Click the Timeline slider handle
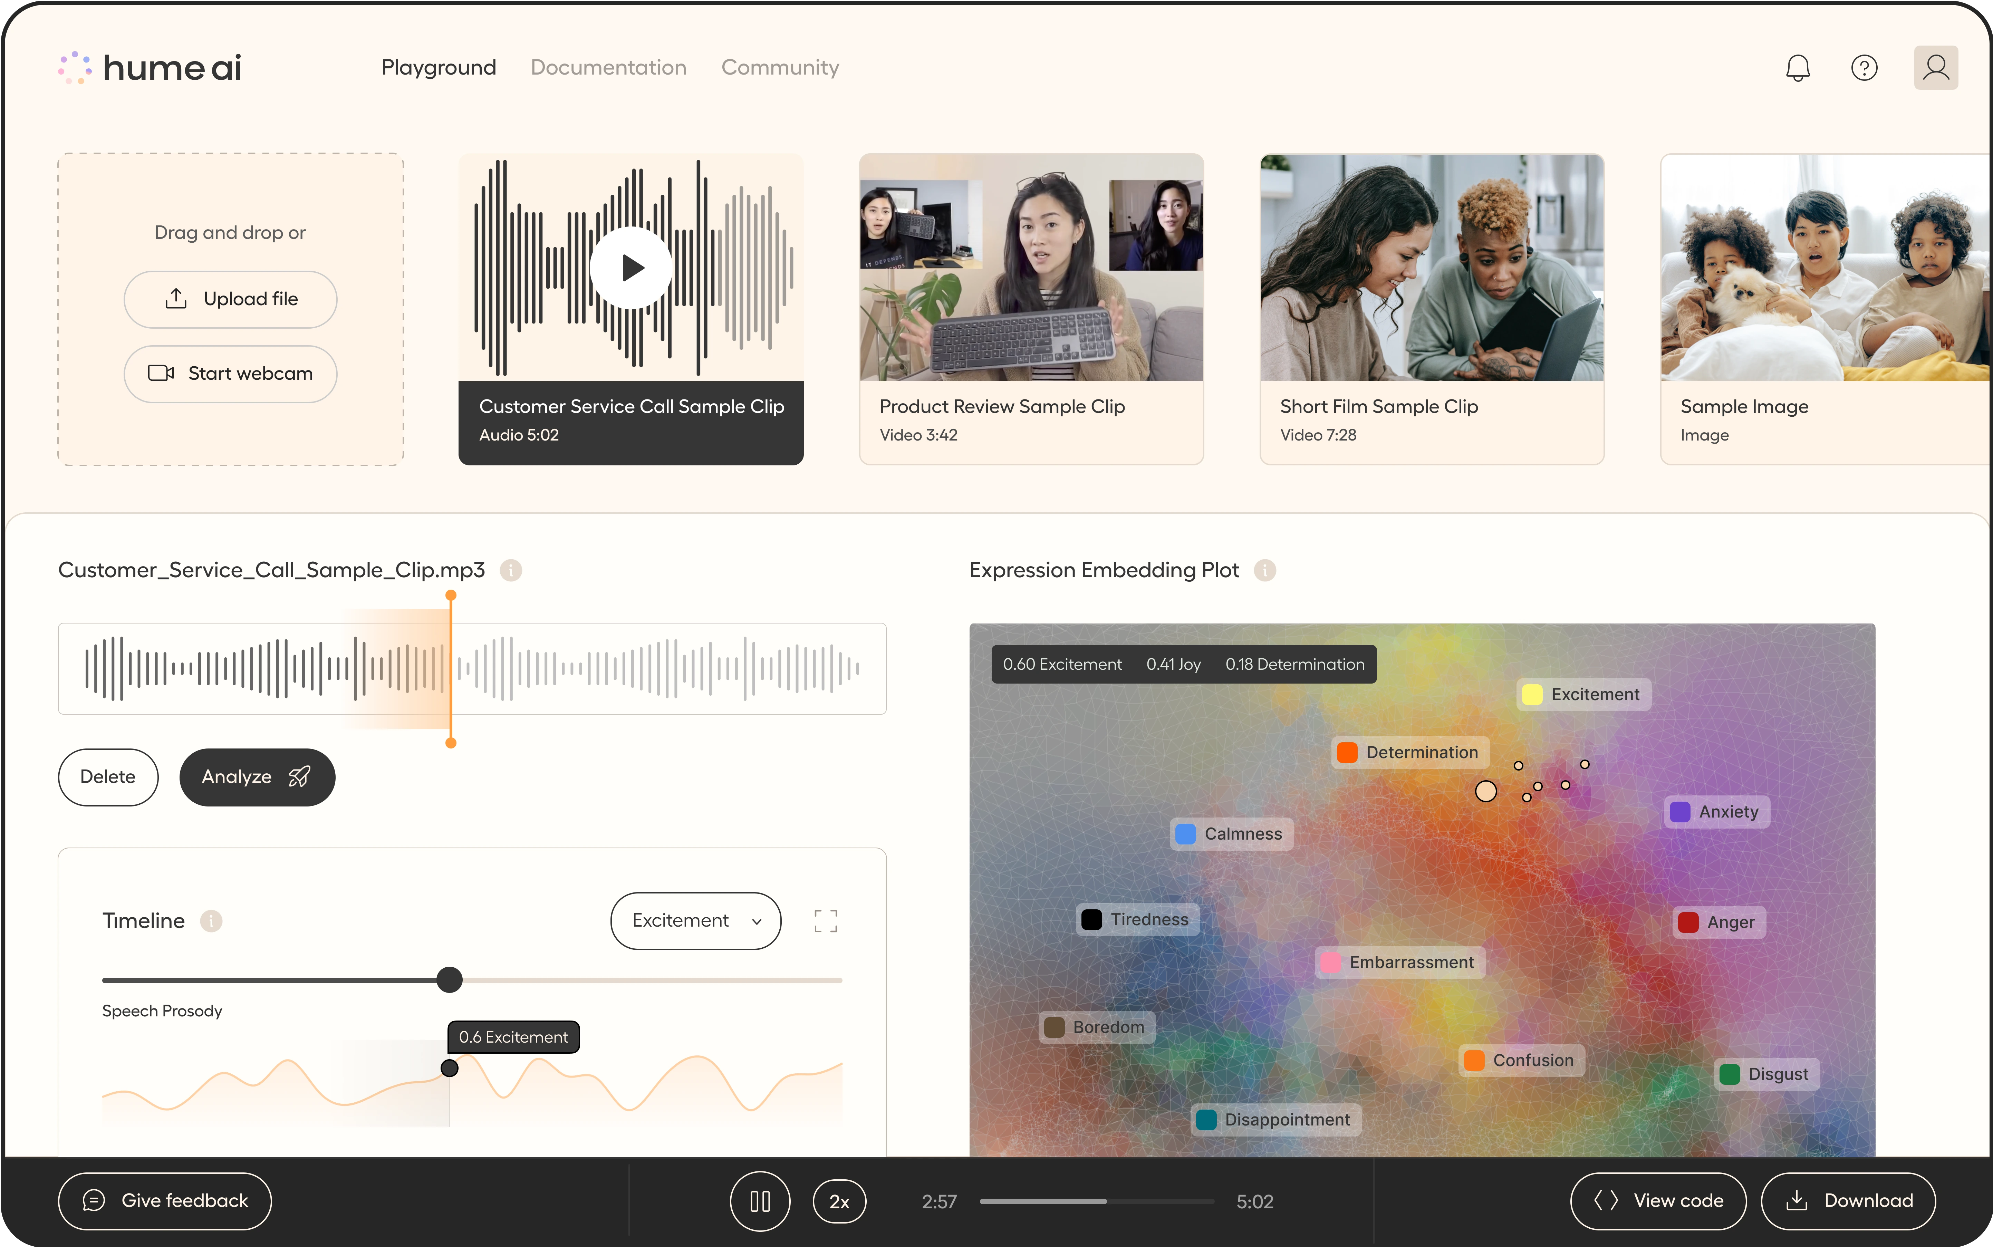Screen dimensions: 1993x1247 pyautogui.click(x=450, y=980)
